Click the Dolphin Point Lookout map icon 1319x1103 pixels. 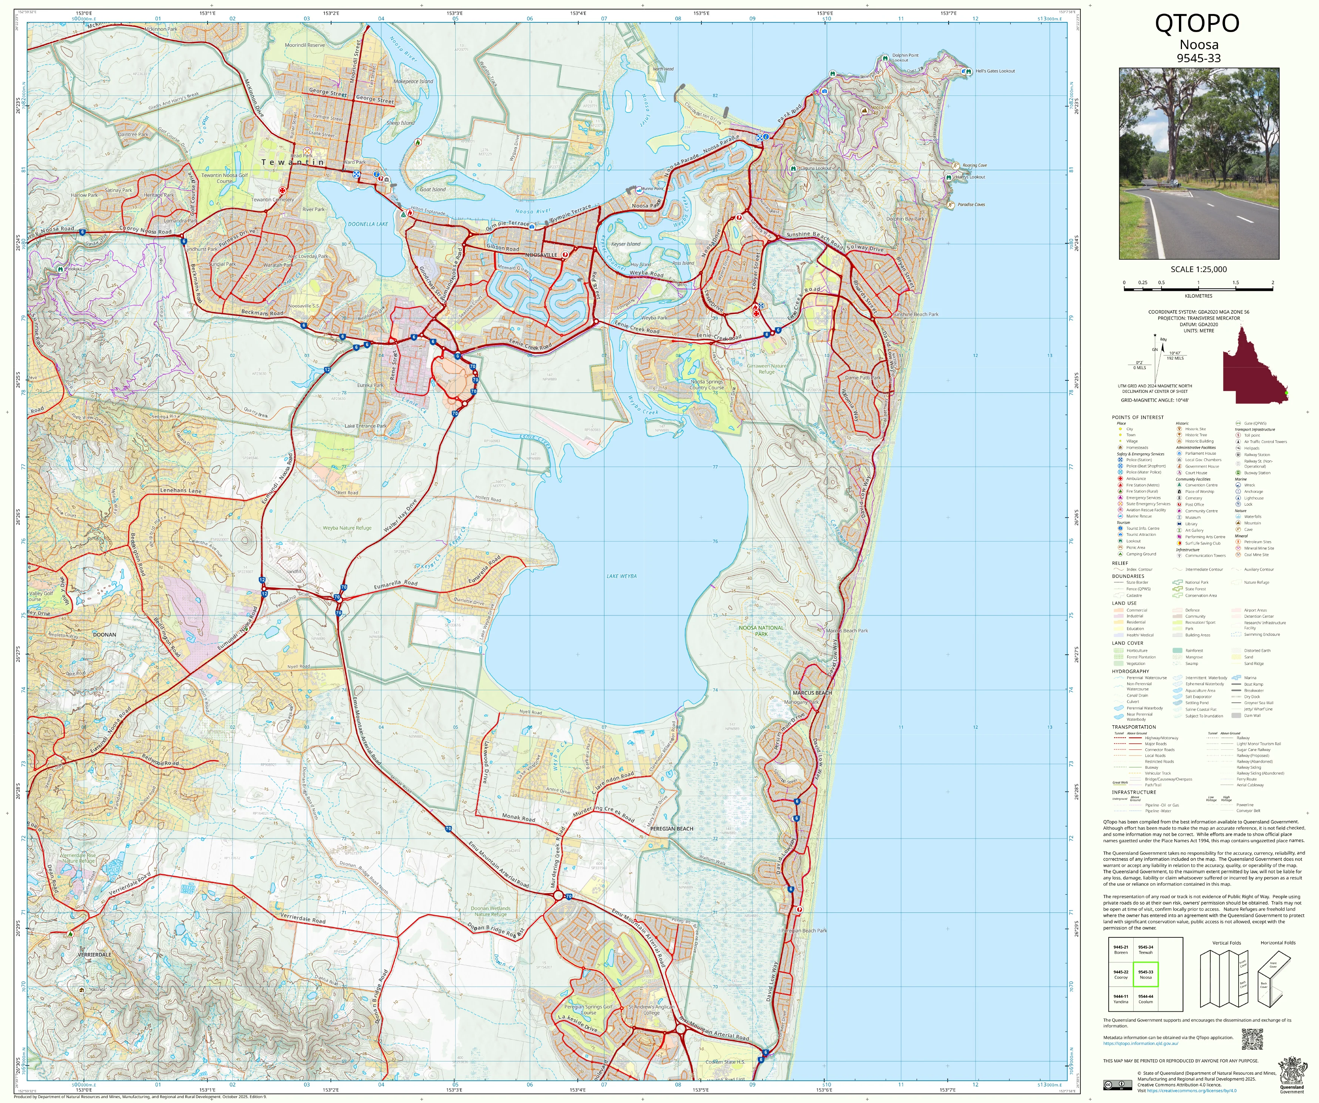click(x=885, y=58)
